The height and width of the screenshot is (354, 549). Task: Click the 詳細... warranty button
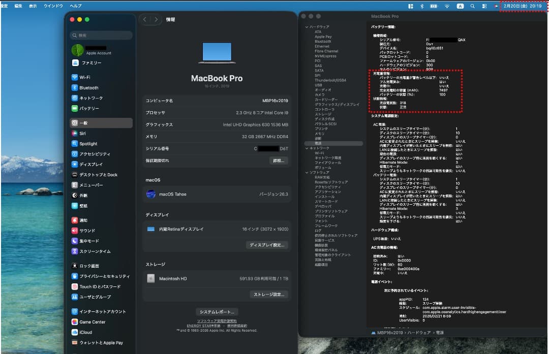click(x=279, y=160)
